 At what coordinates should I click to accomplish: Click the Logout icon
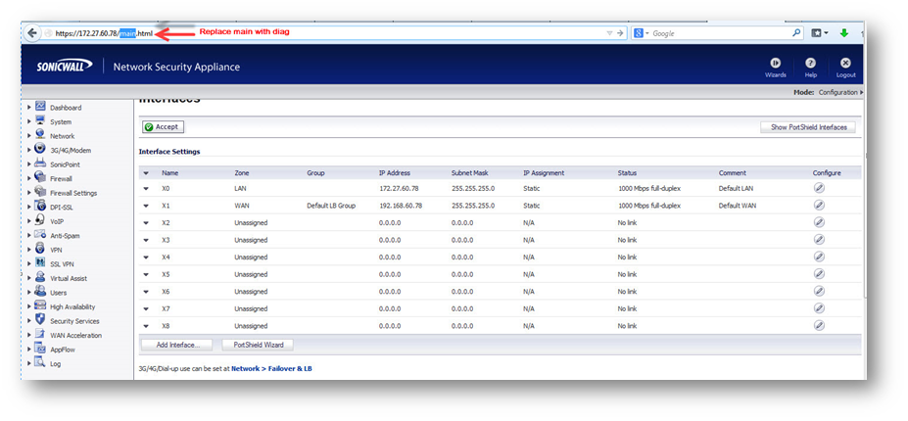pyautogui.click(x=845, y=64)
